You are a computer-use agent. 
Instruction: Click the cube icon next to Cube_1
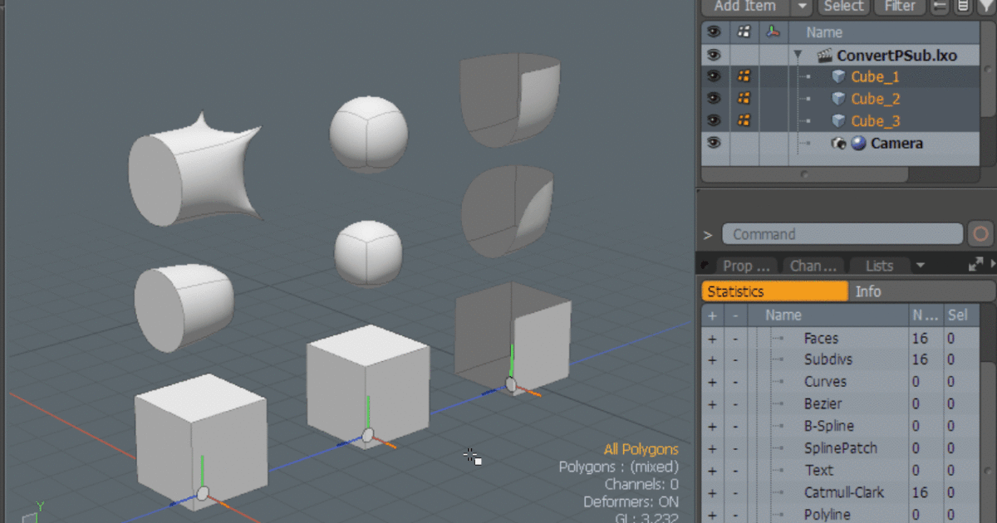(x=838, y=77)
